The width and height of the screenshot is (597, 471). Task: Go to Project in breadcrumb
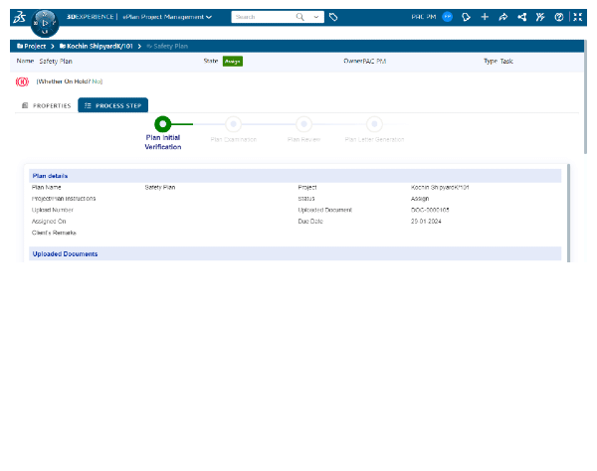coord(33,46)
